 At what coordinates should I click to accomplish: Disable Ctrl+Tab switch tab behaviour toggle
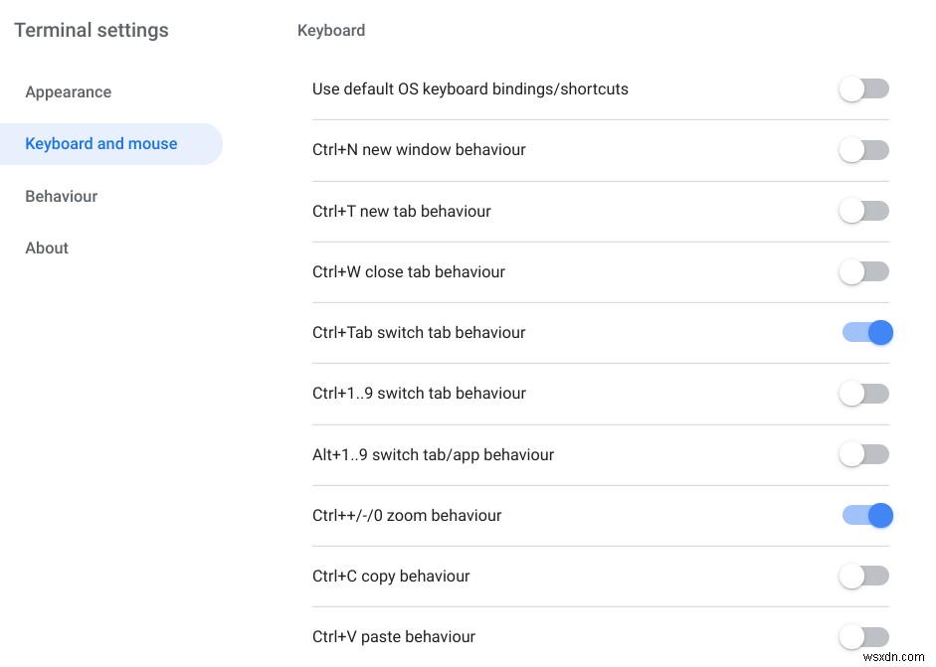pos(867,332)
